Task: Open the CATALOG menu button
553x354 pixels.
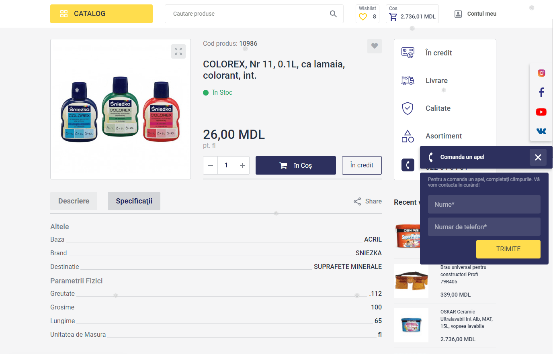Action: pos(101,14)
